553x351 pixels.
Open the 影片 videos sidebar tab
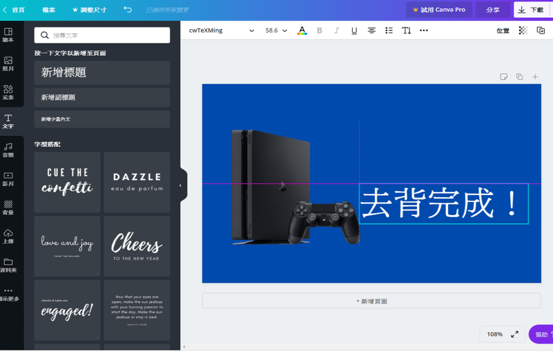tap(8, 179)
